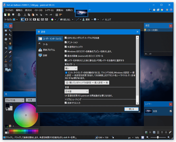The width and height of the screenshot is (176, 142).
Task: Select the Clone Stamp tool
Action: [x=6, y=61]
